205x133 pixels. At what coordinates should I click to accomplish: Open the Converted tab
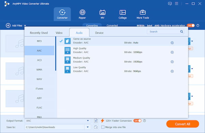point(112,26)
